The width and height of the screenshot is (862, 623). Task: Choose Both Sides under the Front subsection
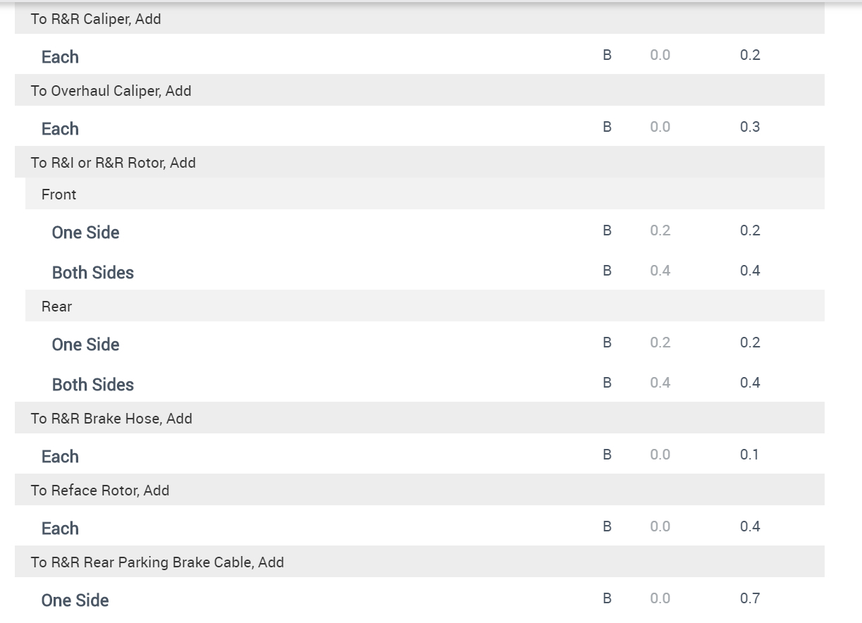pyautogui.click(x=92, y=273)
